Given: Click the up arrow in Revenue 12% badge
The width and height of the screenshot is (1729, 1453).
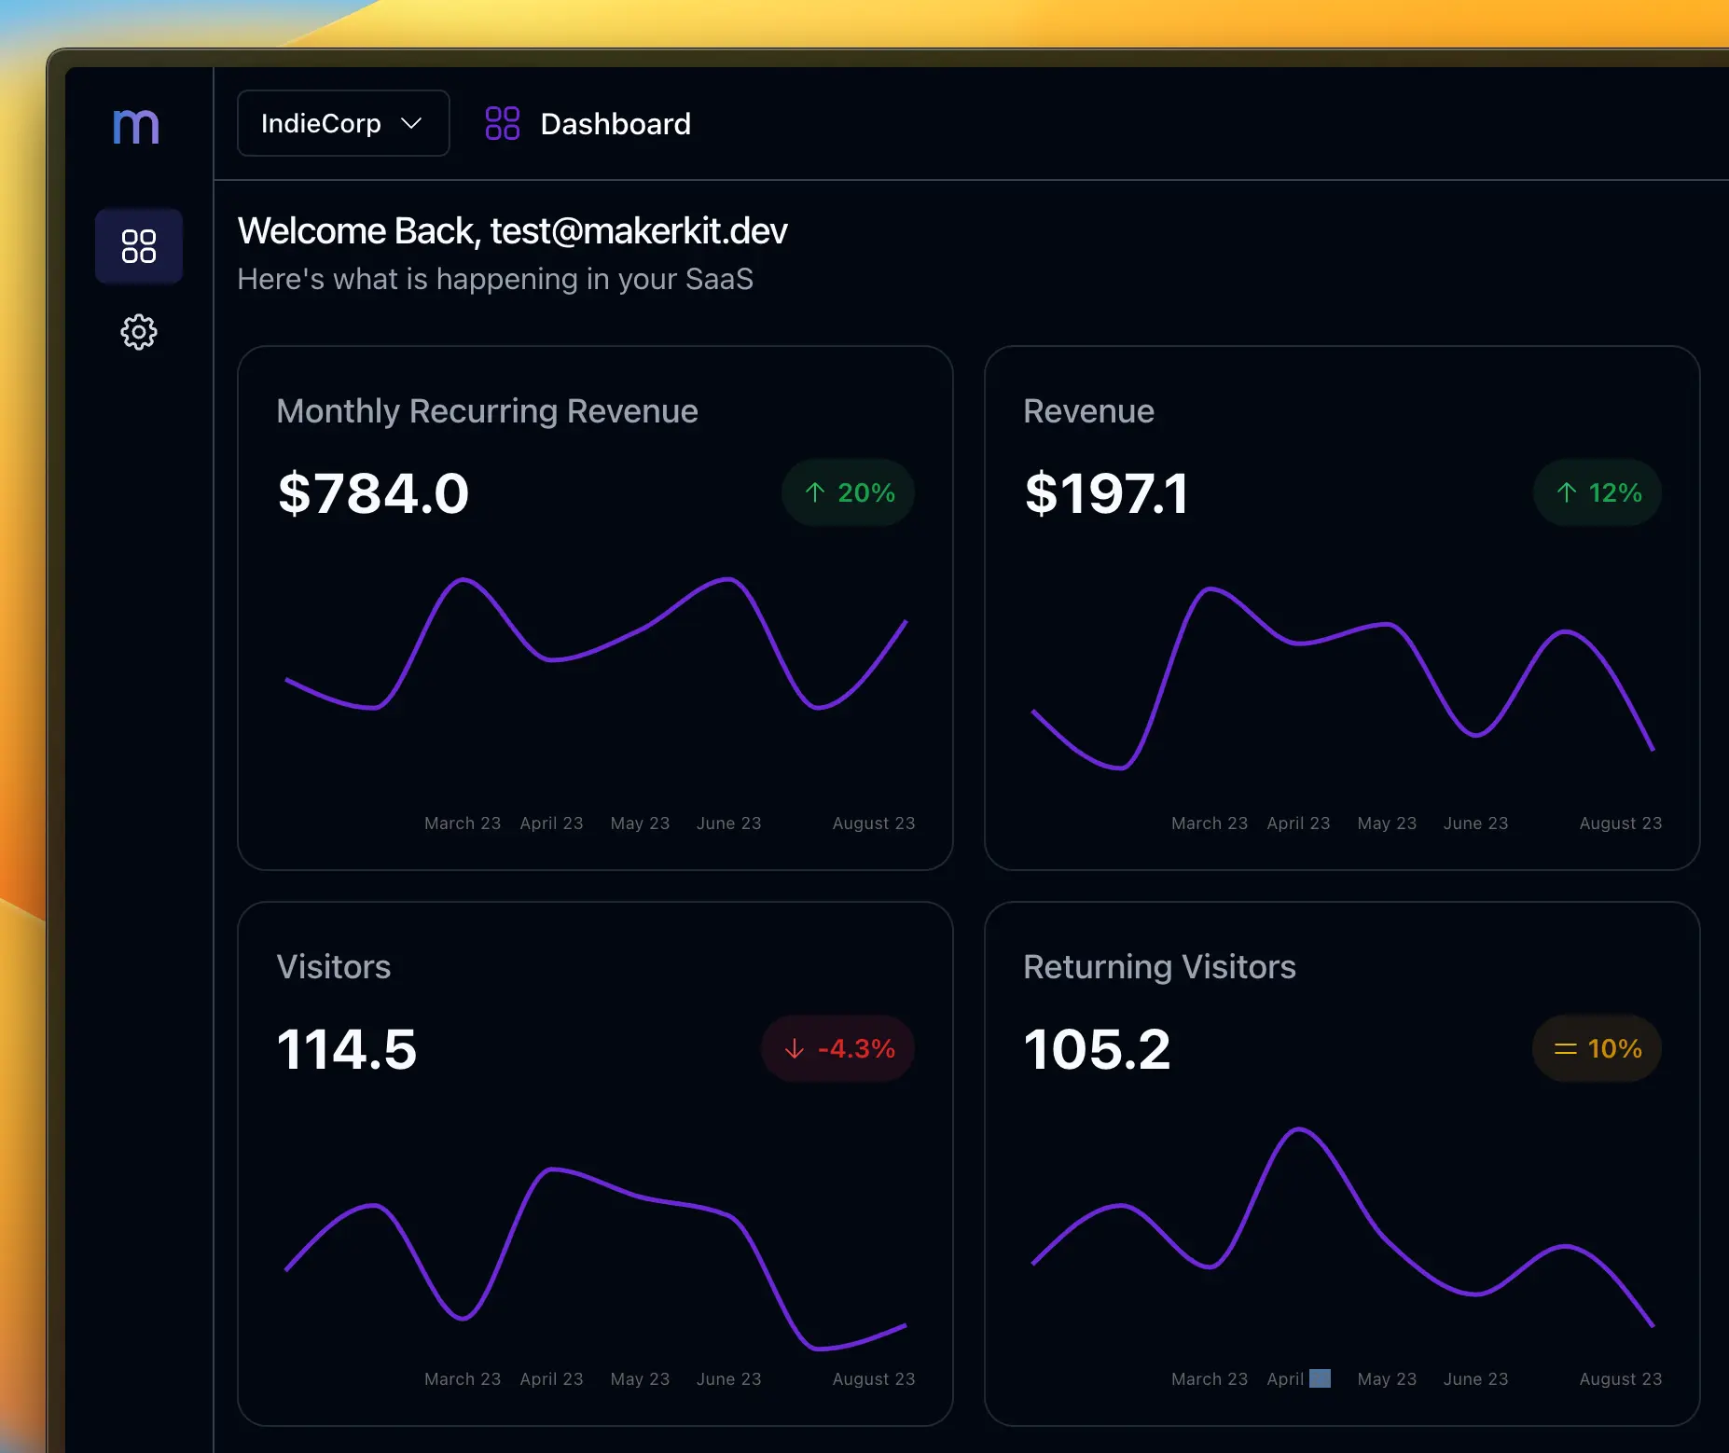Looking at the screenshot, I should click(1564, 491).
